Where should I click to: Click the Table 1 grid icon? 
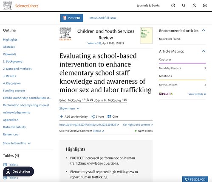(x=5, y=165)
